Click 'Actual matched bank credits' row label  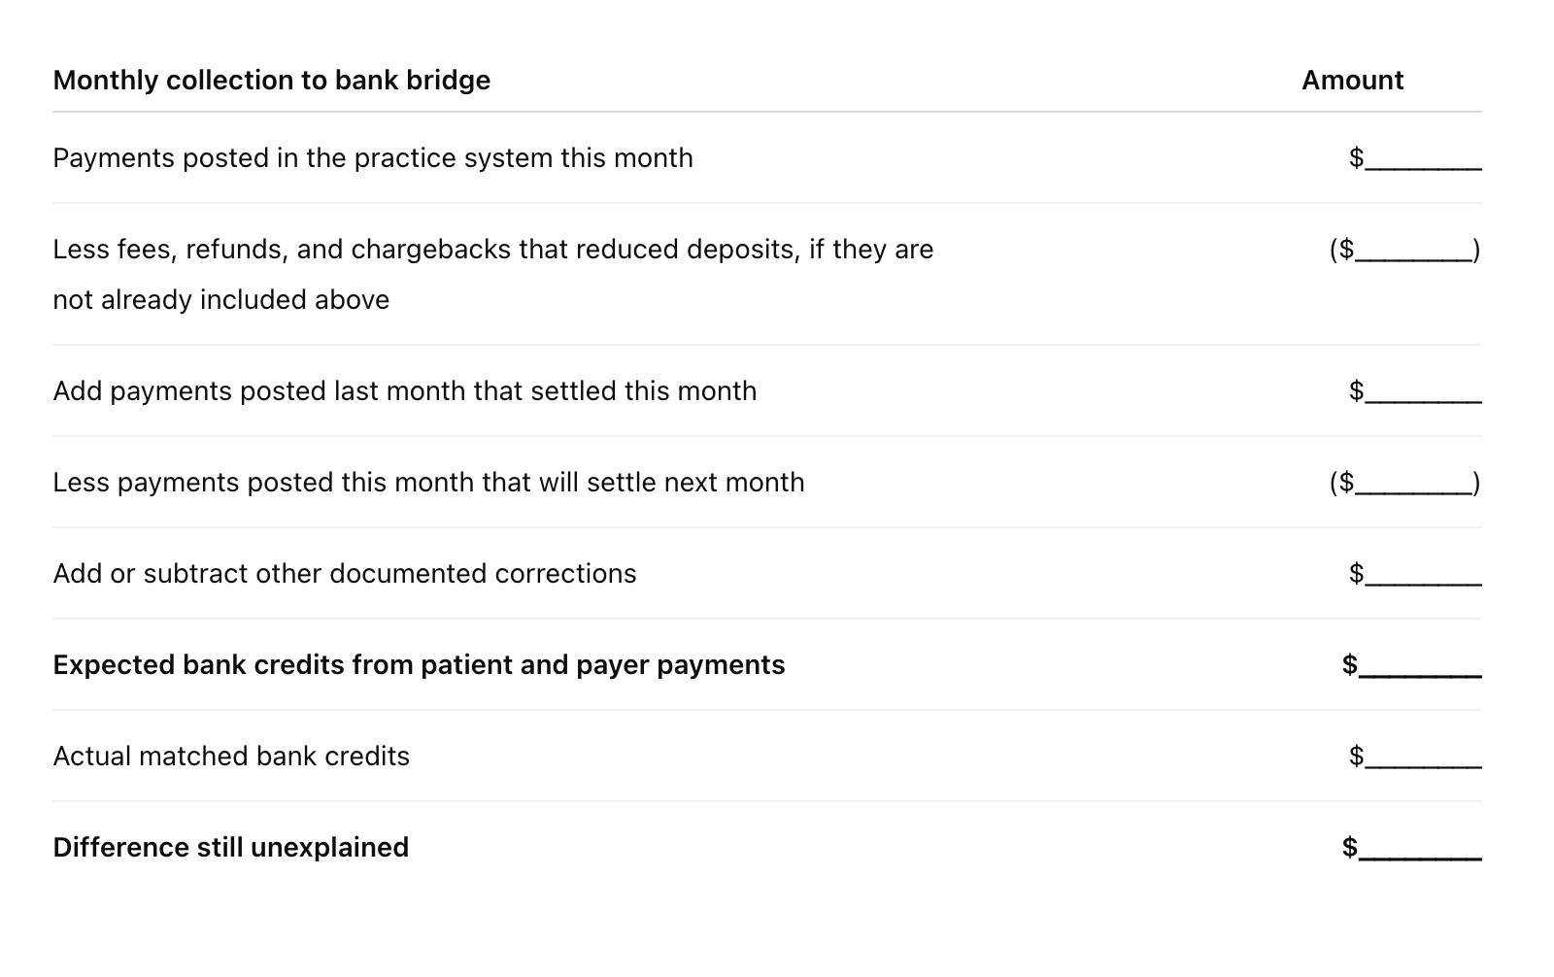click(231, 757)
